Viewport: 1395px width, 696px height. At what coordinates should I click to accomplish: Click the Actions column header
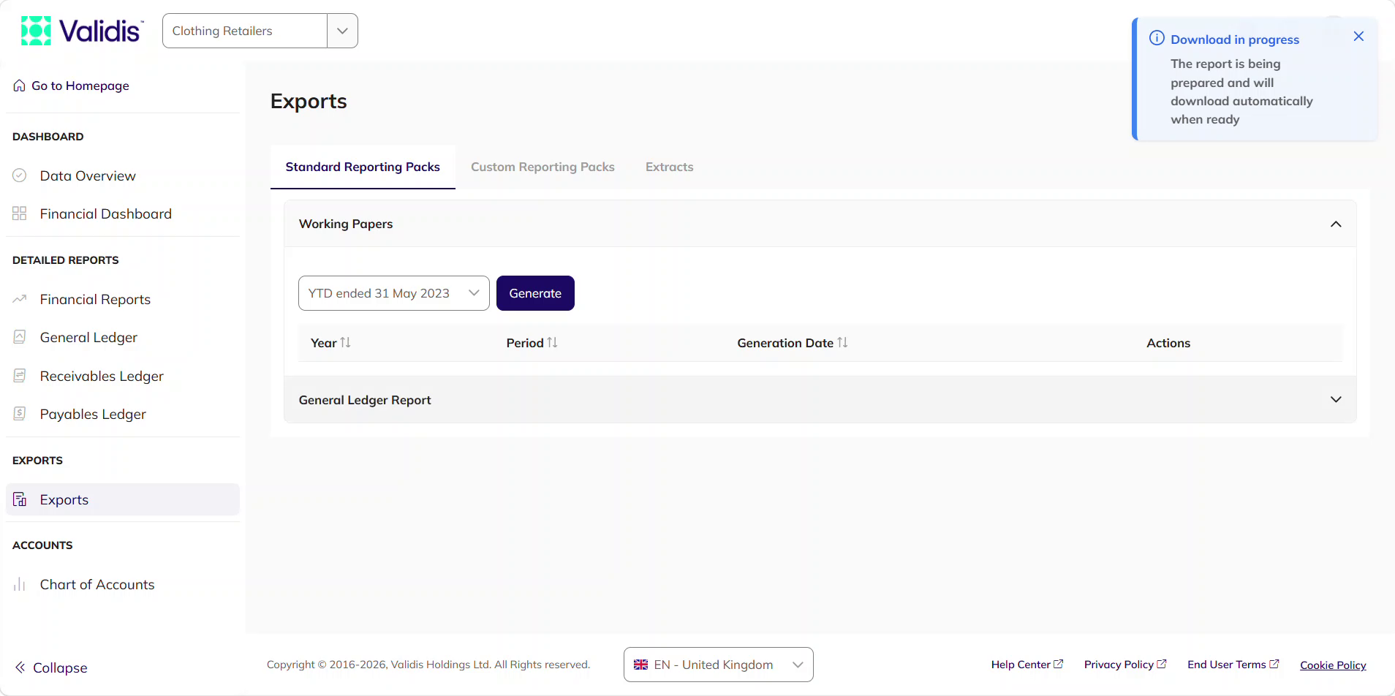tap(1168, 343)
